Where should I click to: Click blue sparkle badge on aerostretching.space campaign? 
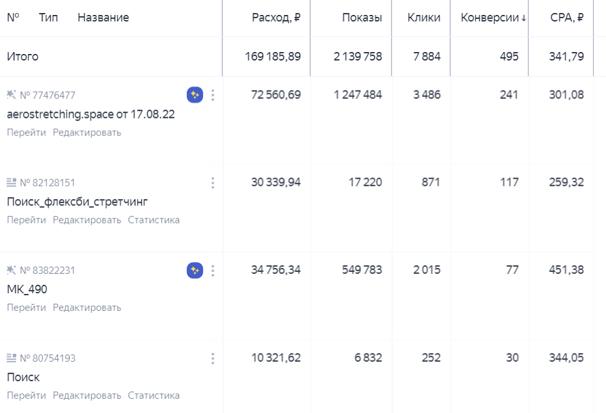point(195,95)
